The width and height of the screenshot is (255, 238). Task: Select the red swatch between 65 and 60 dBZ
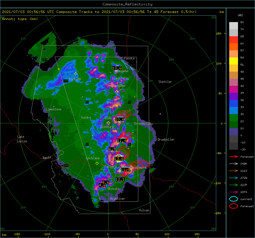tap(233, 40)
